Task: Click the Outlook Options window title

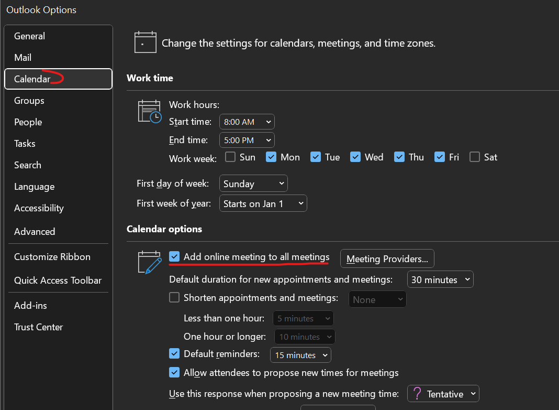Action: pyautogui.click(x=41, y=10)
